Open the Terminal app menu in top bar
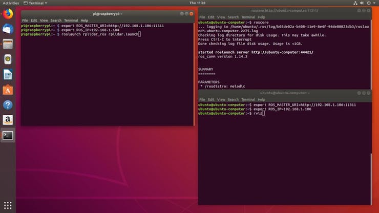The height and width of the screenshot is (213, 379). (35, 3)
